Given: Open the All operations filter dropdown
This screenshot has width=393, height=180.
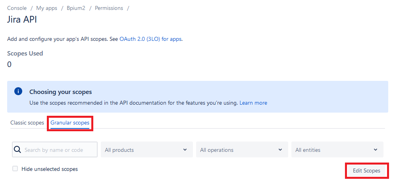Looking at the screenshot, I should (x=242, y=150).
